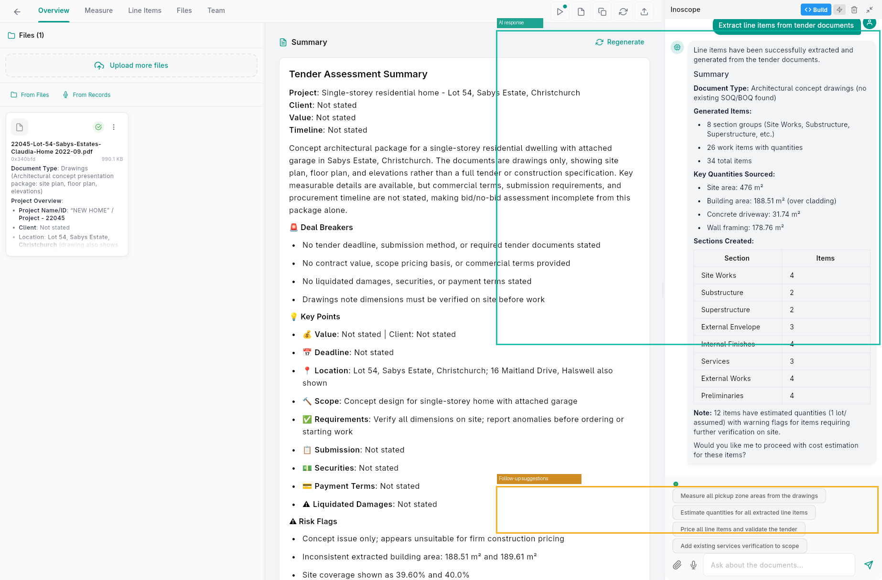Go back using the arrow icon top left
This screenshot has width=882, height=580.
[x=17, y=11]
